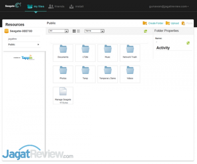Screen dimensions: 197x164
Task: Click the Seagate logo
Action: point(13,6)
